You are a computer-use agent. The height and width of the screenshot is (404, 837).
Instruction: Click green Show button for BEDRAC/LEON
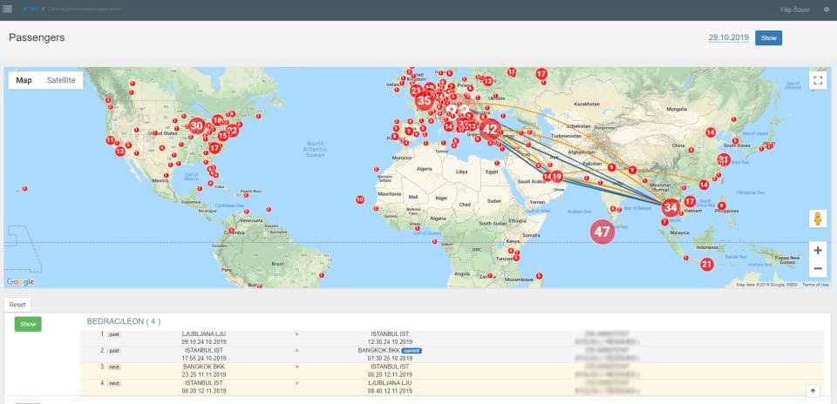pyautogui.click(x=28, y=323)
